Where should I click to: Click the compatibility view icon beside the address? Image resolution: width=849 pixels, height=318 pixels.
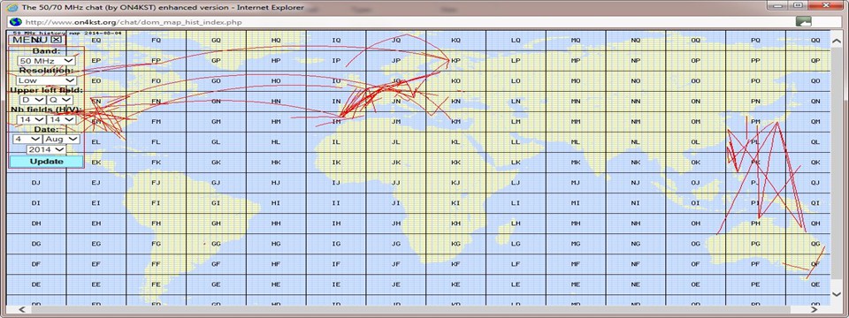pyautogui.click(x=804, y=22)
